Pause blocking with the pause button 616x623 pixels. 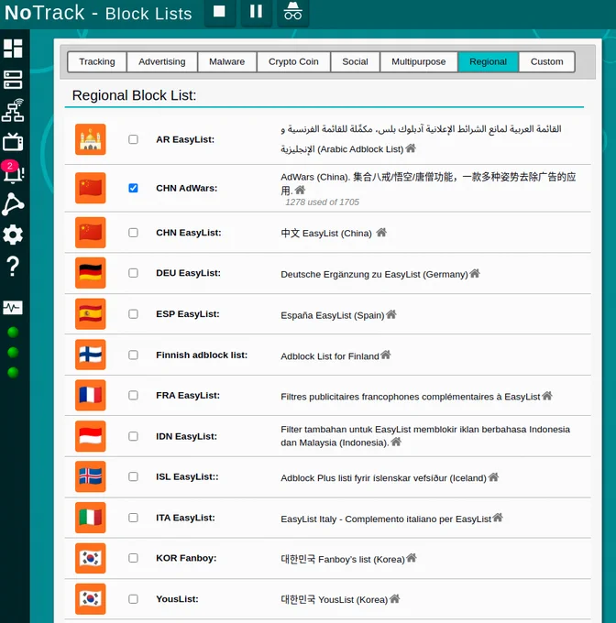click(x=257, y=12)
